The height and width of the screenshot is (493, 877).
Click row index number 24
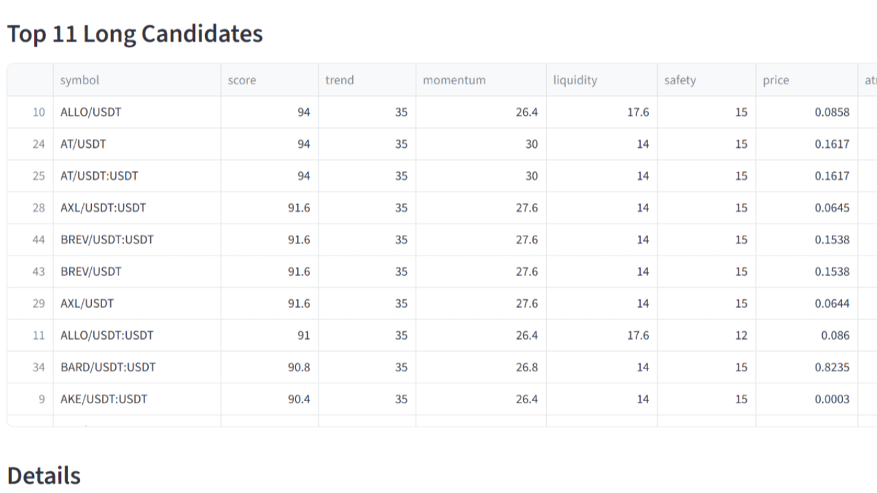pos(38,144)
